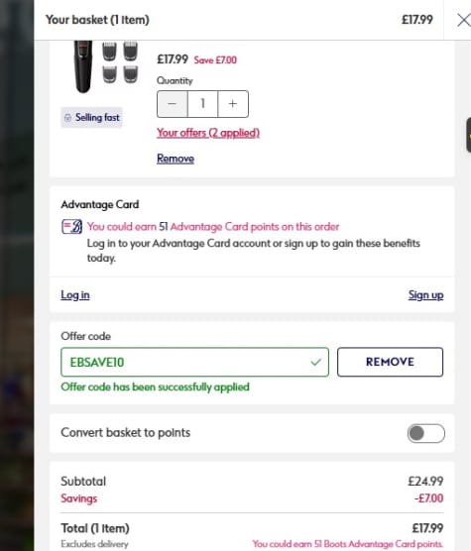Image resolution: width=471 pixels, height=551 pixels.
Task: Click the trimmer product thumbnail
Action: pos(105,66)
